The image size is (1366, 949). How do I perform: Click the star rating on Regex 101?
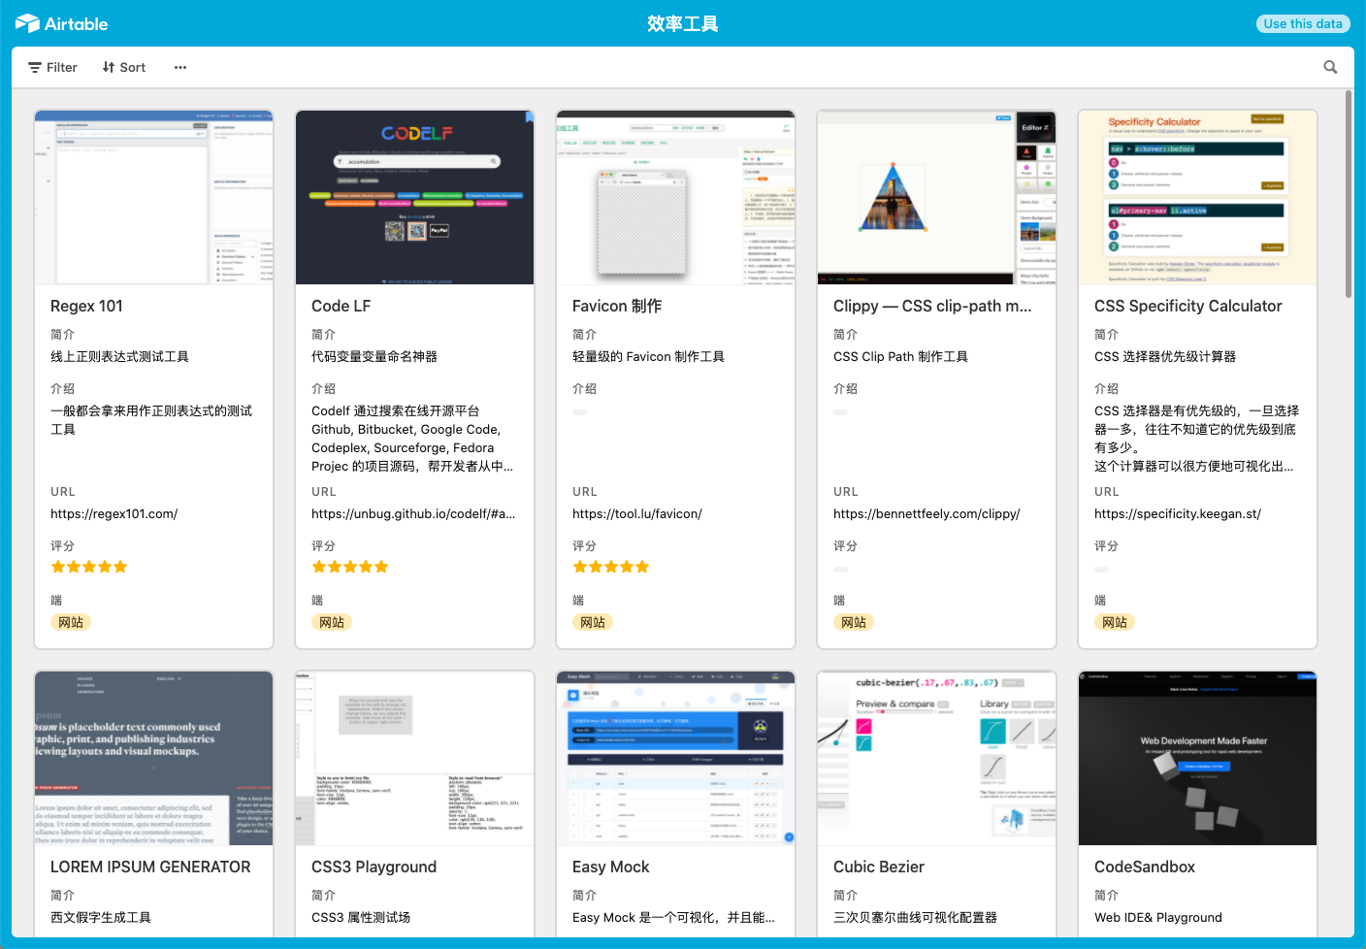[x=89, y=567]
